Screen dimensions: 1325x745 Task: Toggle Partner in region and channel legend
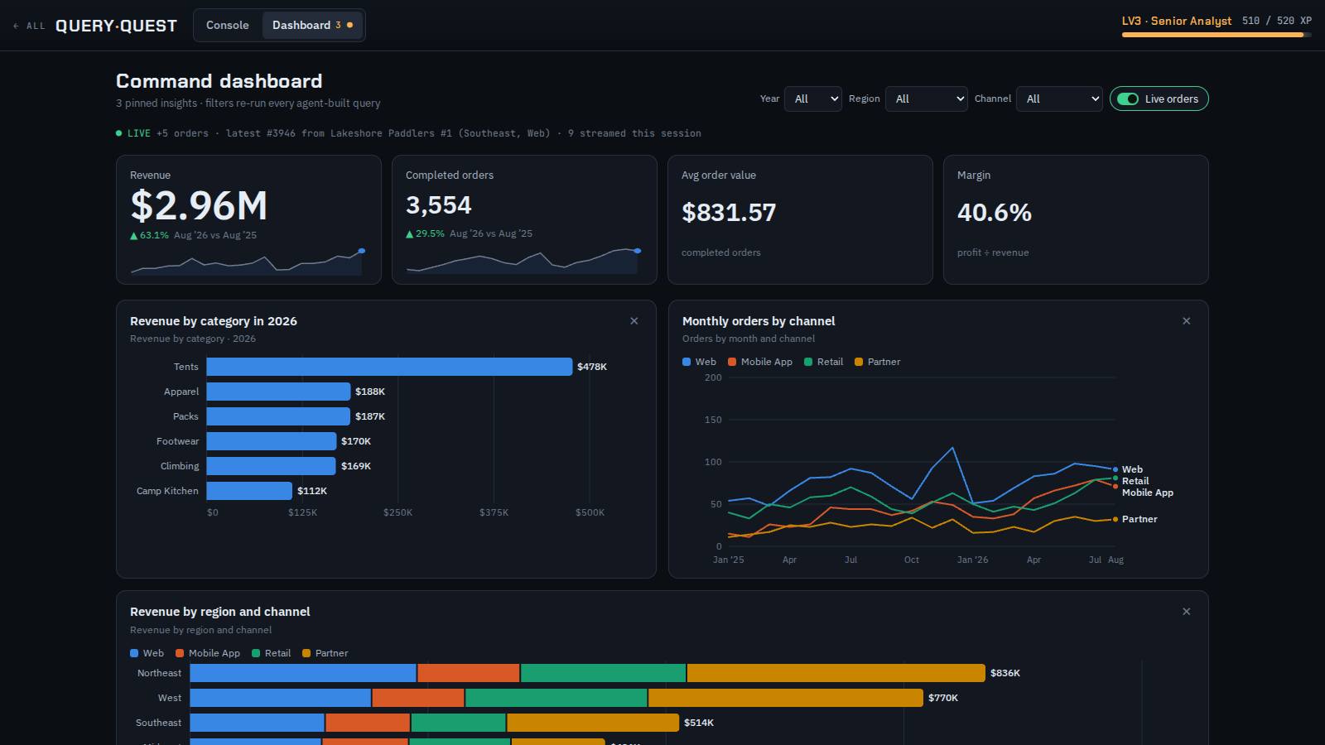pos(325,653)
